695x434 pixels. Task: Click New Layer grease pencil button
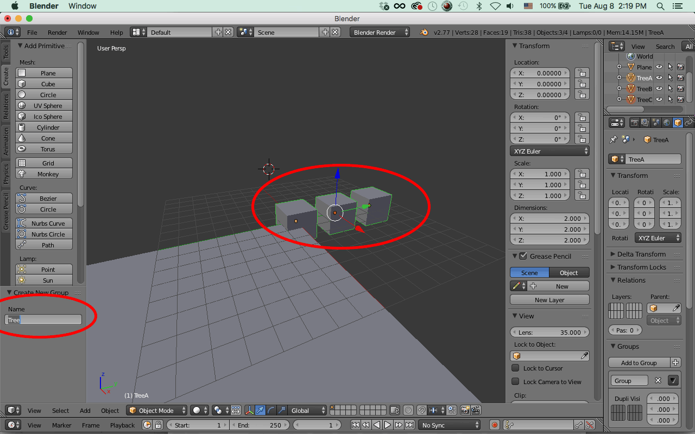pyautogui.click(x=549, y=299)
